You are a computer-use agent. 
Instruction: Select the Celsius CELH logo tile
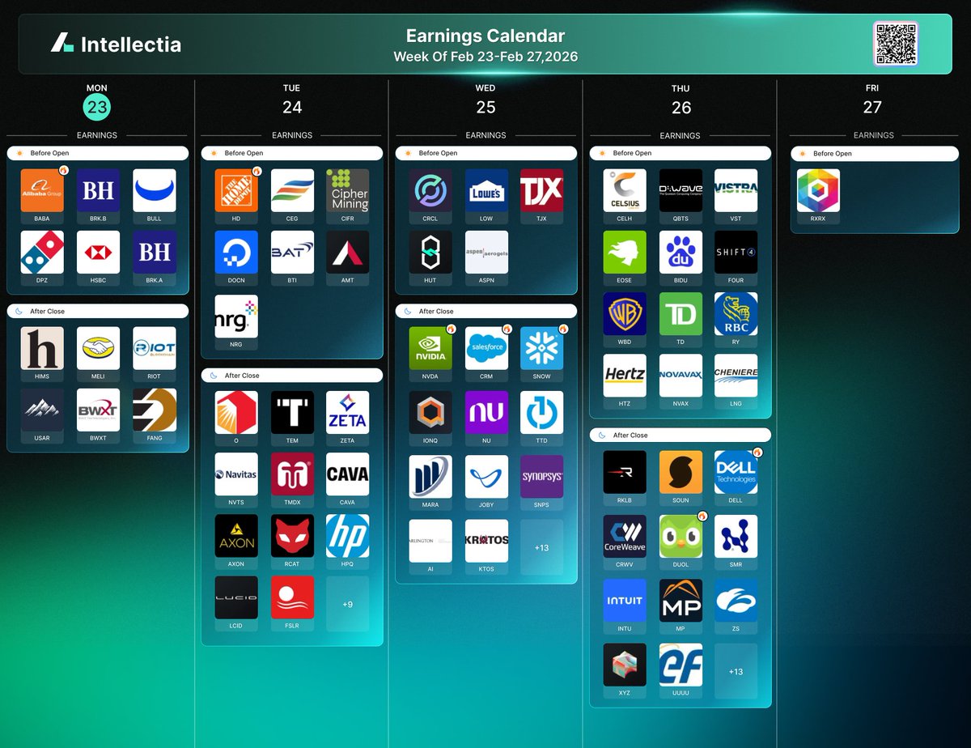(x=625, y=190)
